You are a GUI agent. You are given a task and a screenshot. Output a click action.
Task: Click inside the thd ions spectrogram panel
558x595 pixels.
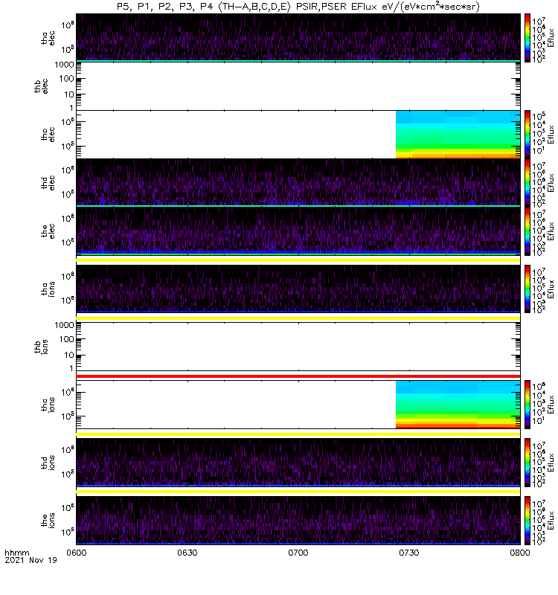(x=298, y=462)
